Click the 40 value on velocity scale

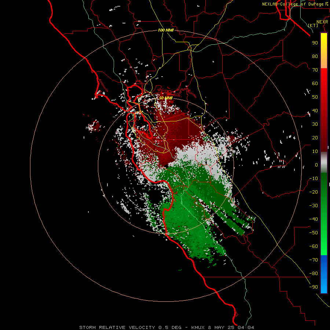coord(315,110)
